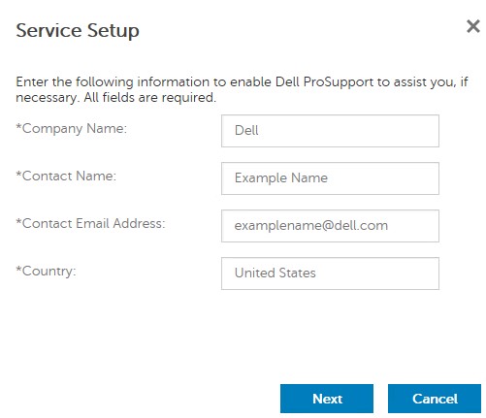Click the Next button
Viewport: 486px width, 418px height.
click(327, 399)
